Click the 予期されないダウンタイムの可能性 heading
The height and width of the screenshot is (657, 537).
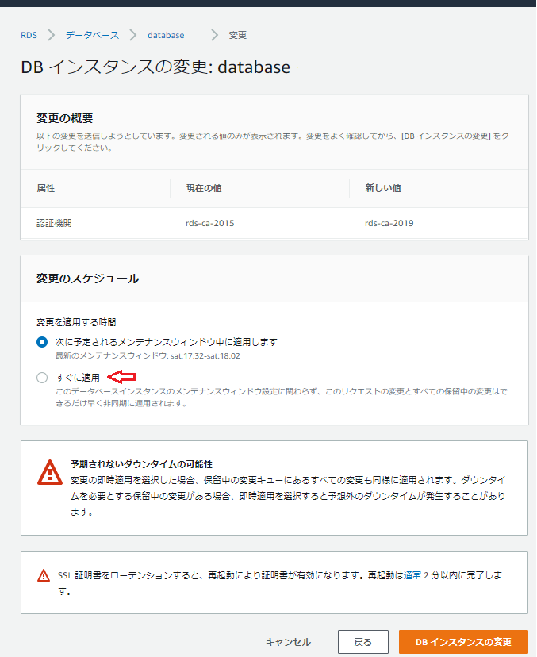141,464
